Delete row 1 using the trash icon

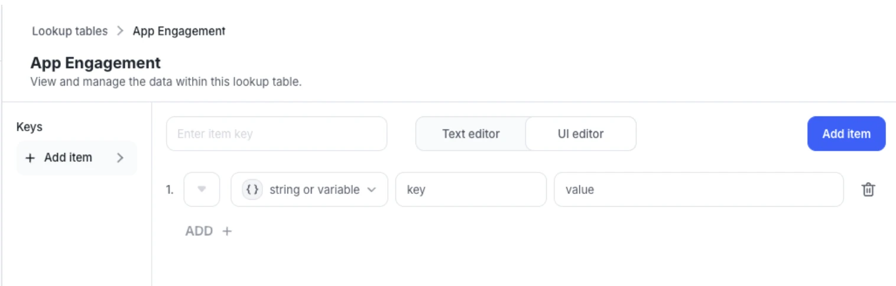point(868,190)
